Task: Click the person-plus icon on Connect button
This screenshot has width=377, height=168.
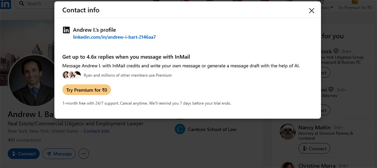Action: tap(15, 154)
